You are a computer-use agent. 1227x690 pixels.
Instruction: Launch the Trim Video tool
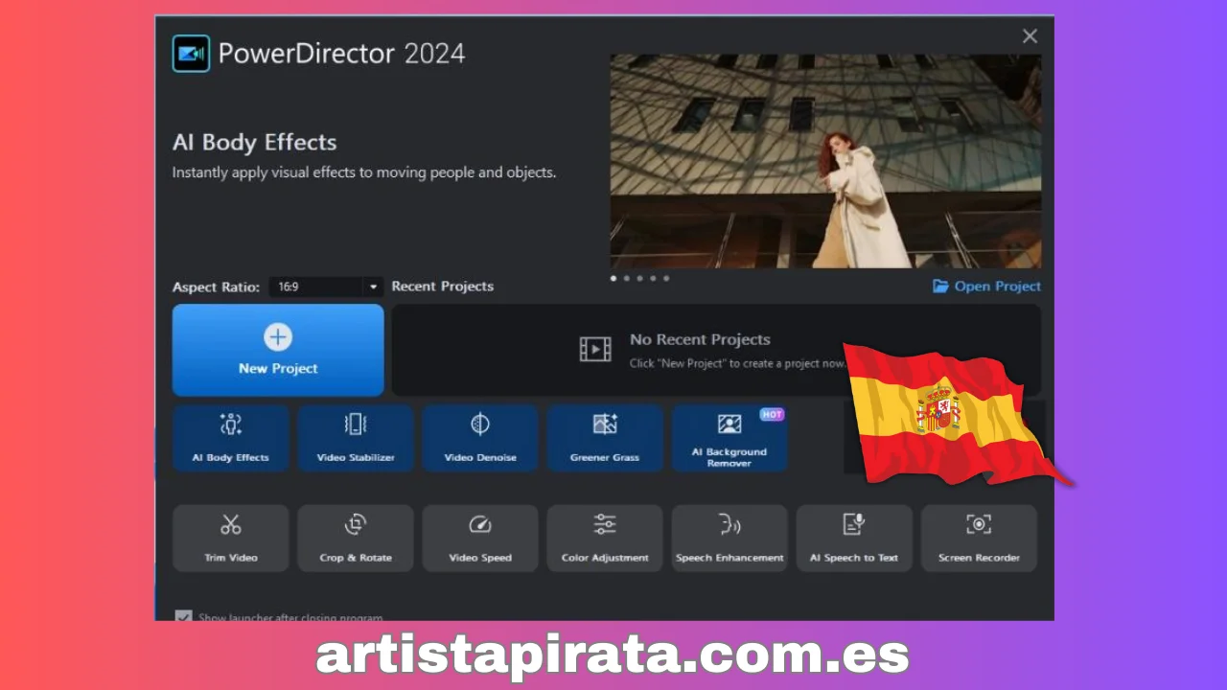click(231, 539)
